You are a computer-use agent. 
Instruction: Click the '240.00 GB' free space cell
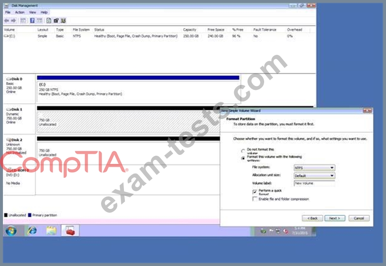(x=215, y=36)
